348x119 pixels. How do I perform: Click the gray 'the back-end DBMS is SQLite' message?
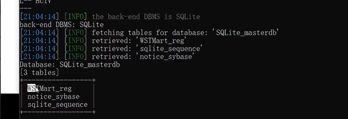tap(146, 17)
